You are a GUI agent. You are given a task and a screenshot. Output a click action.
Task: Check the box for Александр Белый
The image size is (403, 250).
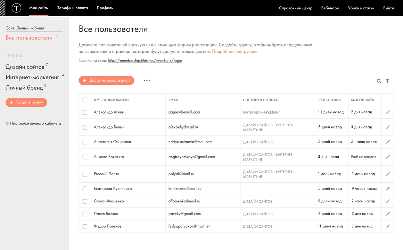pos(85,127)
